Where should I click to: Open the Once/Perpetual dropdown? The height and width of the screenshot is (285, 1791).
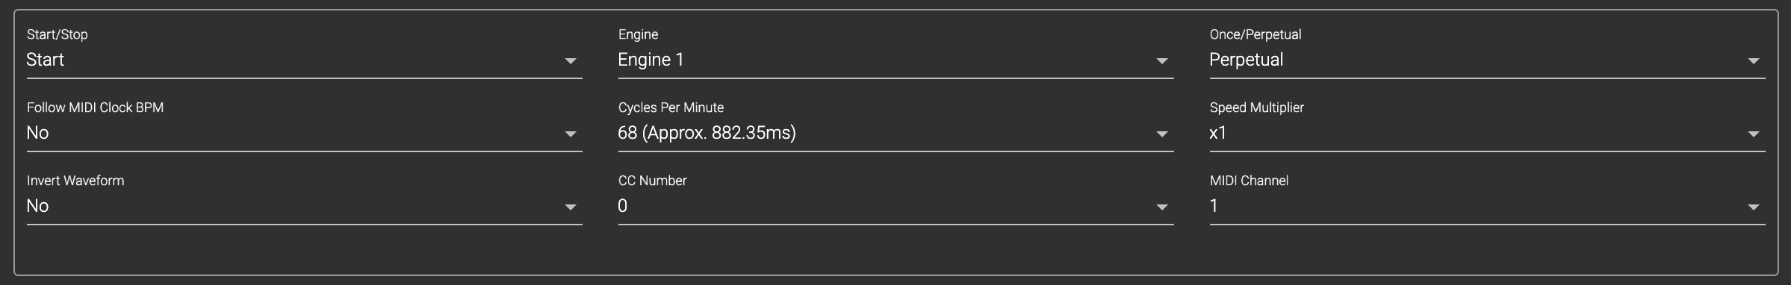tap(1488, 60)
